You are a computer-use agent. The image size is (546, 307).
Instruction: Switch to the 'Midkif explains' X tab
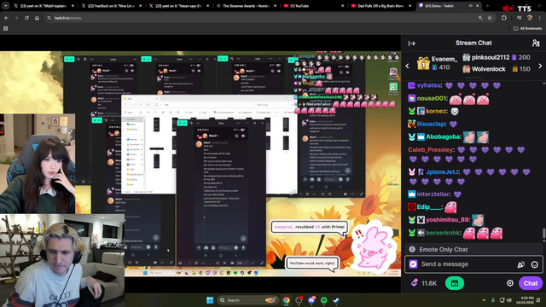coord(43,6)
